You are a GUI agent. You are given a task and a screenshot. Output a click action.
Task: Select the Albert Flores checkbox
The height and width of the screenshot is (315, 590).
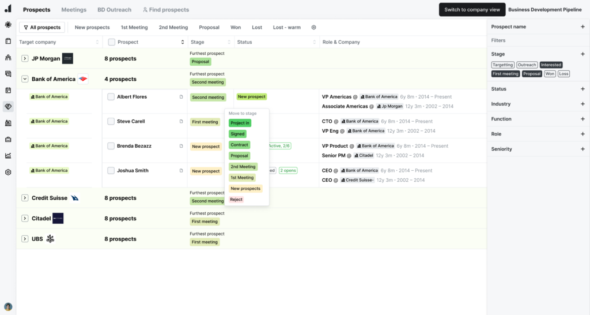(x=111, y=97)
